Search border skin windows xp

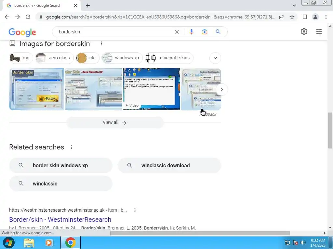[61, 165]
